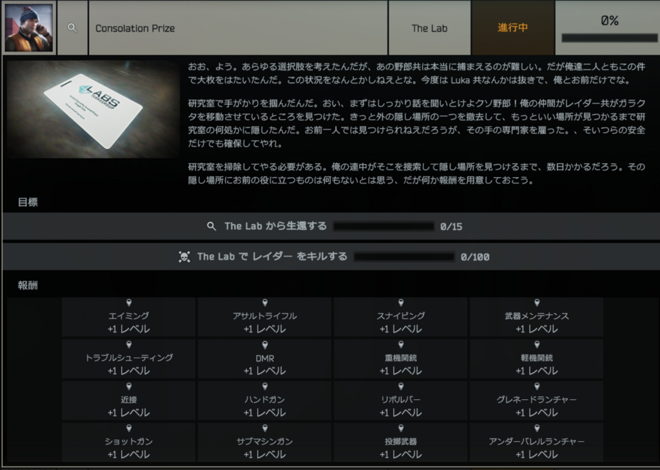
Task: Click the 0/15 survive progress bar
Action: (383, 227)
